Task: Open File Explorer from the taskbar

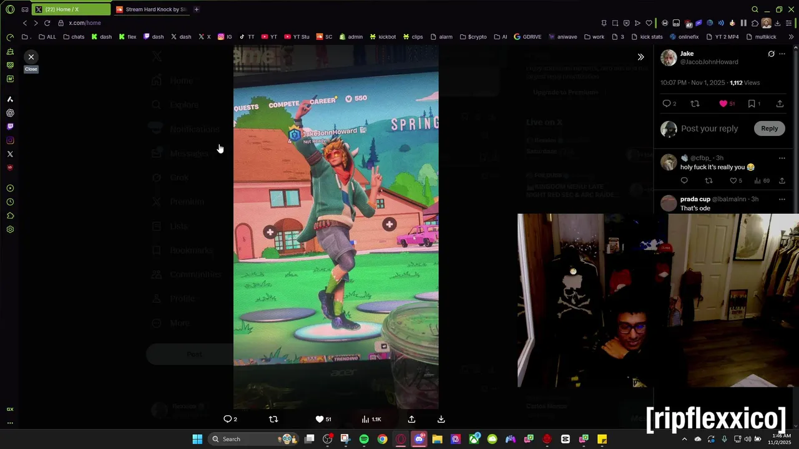Action: (x=437, y=439)
